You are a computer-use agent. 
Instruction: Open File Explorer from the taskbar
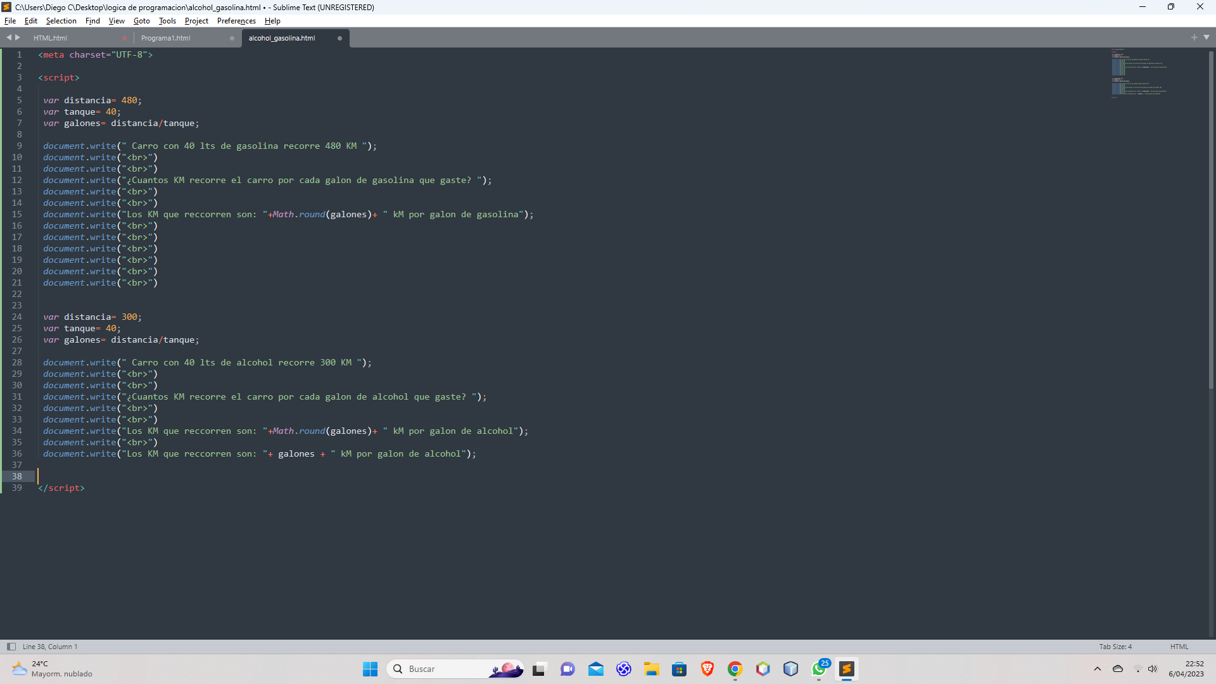(652, 669)
